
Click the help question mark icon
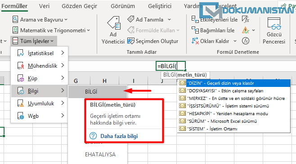pyautogui.click(x=93, y=136)
